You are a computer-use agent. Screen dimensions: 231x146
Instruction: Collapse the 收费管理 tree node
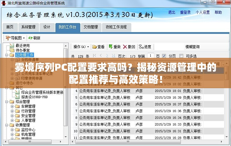tap(6, 125)
